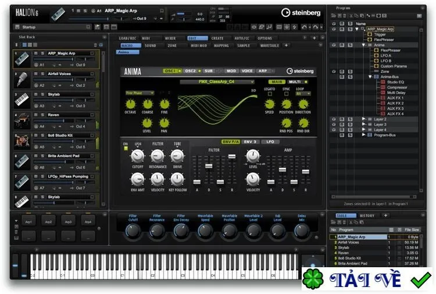This screenshot has height=294, width=436.
Task: Click the trash icon in Slot Rack
Action: (95, 45)
